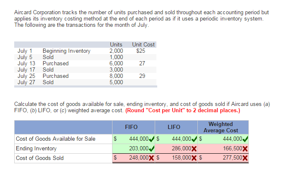Click Weighted Average Cost of Goods Sold 277,500
Screen dimensions: 304x183
(232, 157)
